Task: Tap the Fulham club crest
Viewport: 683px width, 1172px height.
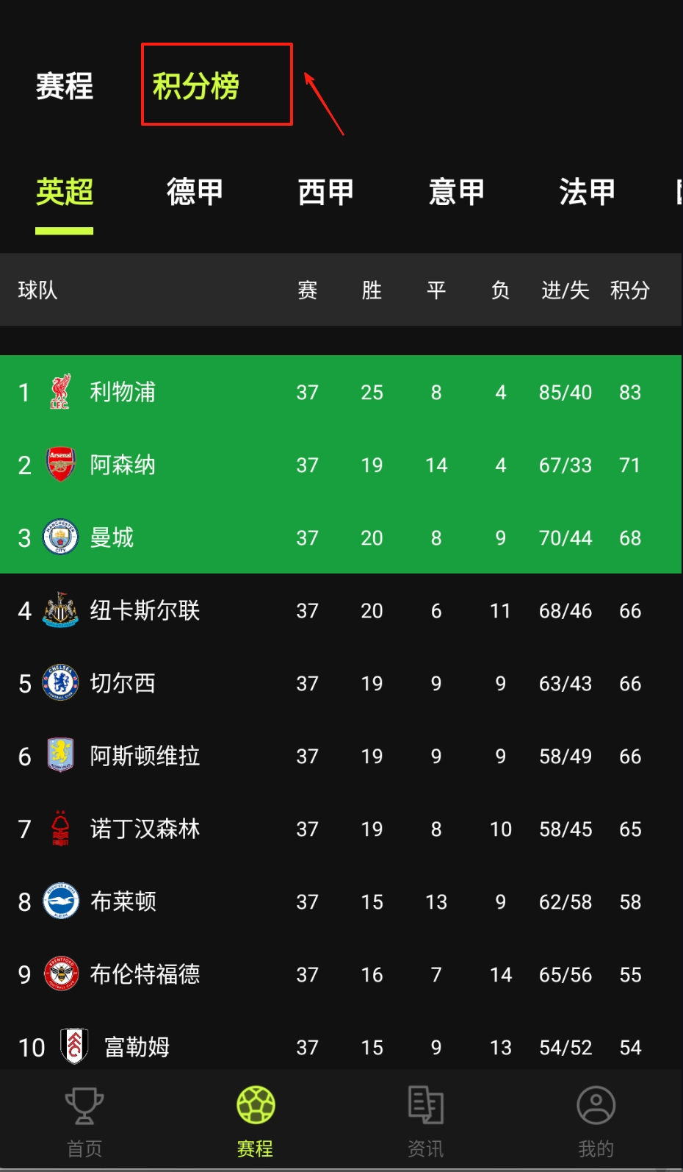Action: coord(74,1046)
